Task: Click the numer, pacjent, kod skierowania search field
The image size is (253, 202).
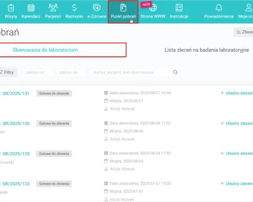Action: click(135, 72)
